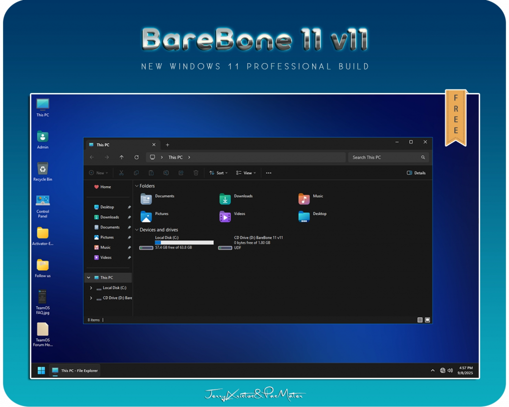509x407 pixels.
Task: Expand Local Disk (C:) in navigation tree
Action: click(90, 288)
